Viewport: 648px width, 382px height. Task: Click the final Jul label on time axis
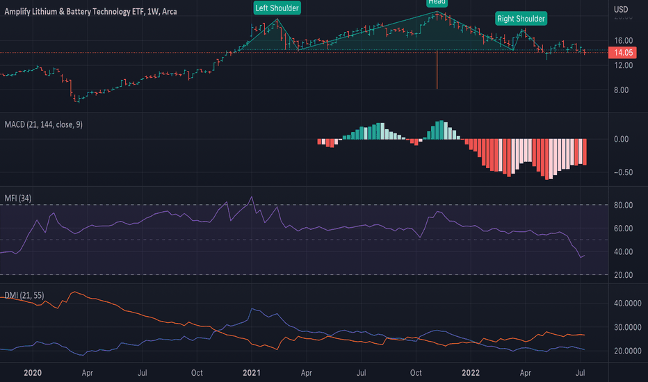[x=581, y=373]
